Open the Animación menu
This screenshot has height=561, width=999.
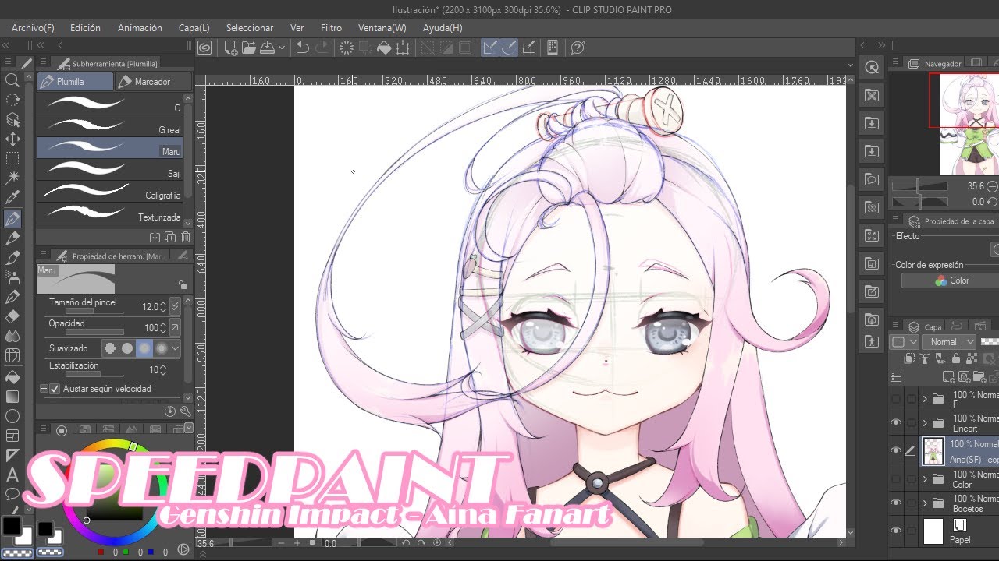click(x=140, y=28)
